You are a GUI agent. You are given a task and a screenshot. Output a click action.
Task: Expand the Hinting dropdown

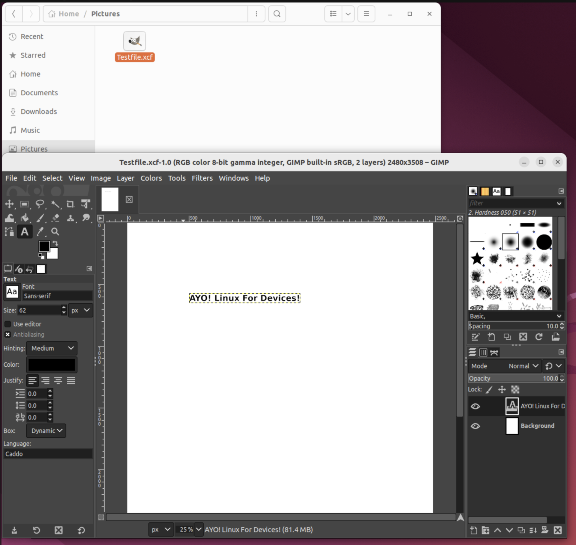[x=51, y=348]
